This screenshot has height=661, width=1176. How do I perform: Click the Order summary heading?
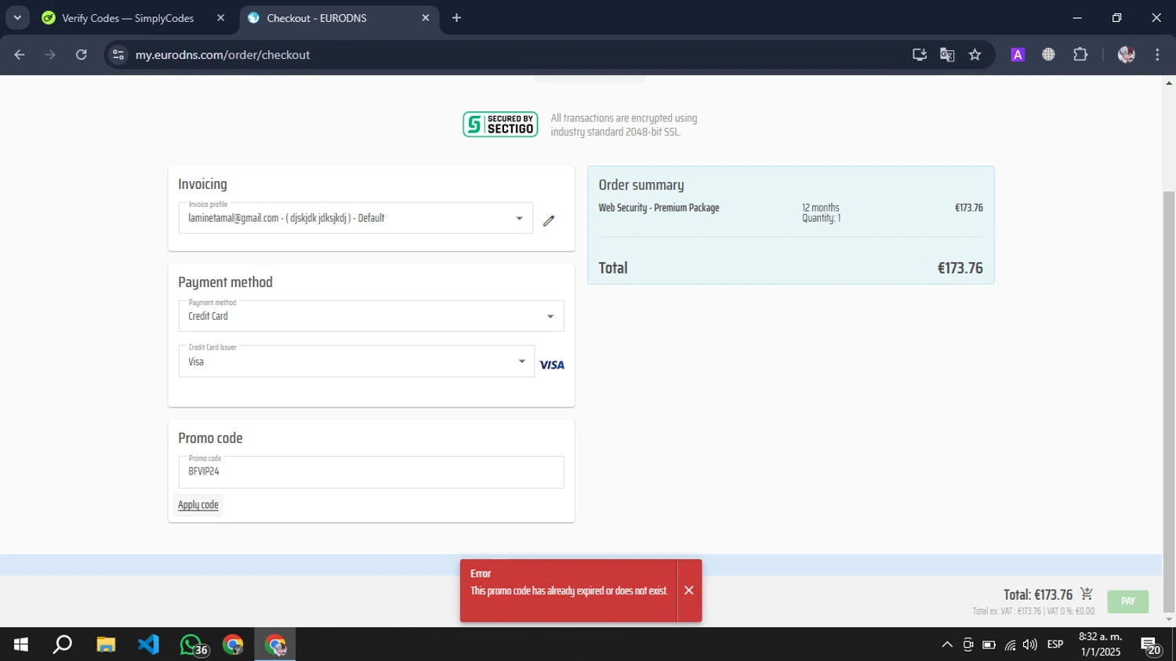[x=641, y=185]
